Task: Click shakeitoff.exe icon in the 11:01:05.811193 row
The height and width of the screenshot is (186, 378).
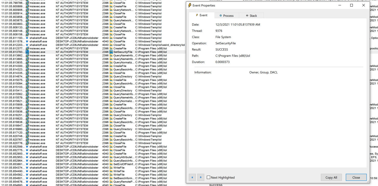Action: (27, 38)
